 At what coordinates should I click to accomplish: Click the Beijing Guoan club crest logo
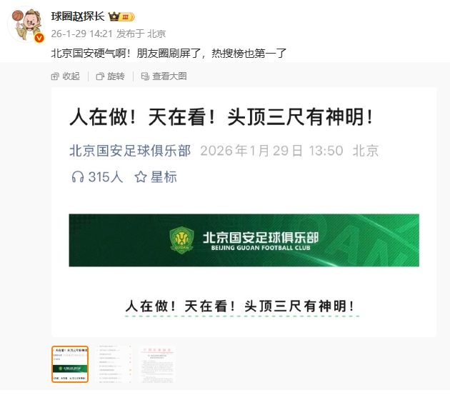(181, 240)
